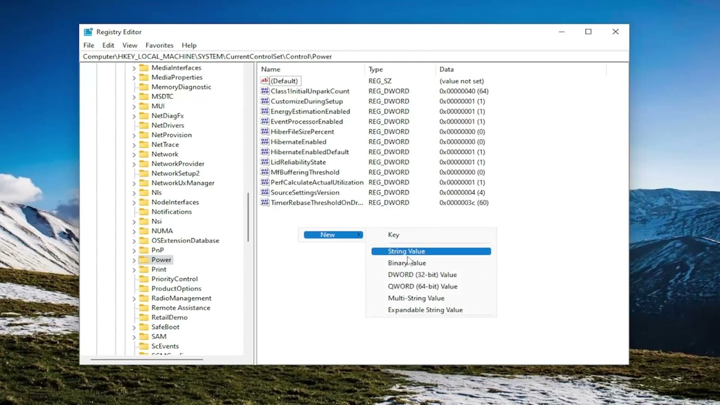Click the ProductOptions folder icon
This screenshot has height=405, width=720.
pyautogui.click(x=143, y=288)
